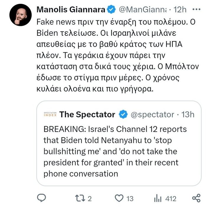Open the three-dot more options menu

pos(196,9)
